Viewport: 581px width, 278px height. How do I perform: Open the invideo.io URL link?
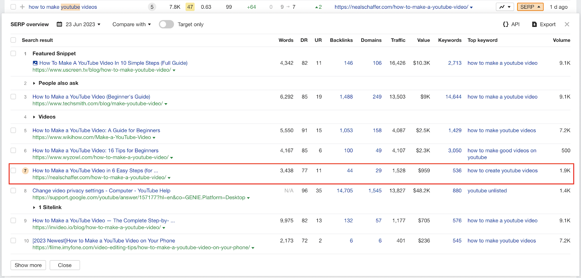(97, 227)
